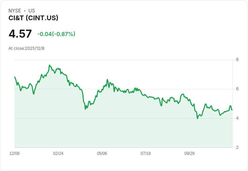Click the 8 value on y-axis
The height and width of the screenshot is (171, 248).
[237, 60]
